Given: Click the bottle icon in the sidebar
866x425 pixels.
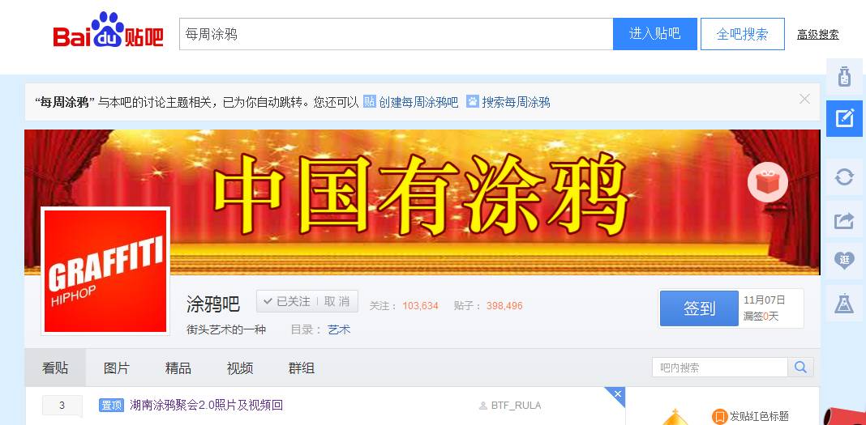Looking at the screenshot, I should [844, 76].
